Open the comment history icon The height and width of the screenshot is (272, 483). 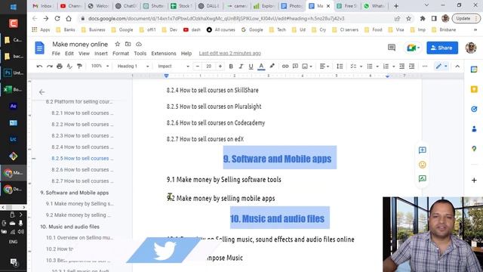click(392, 48)
